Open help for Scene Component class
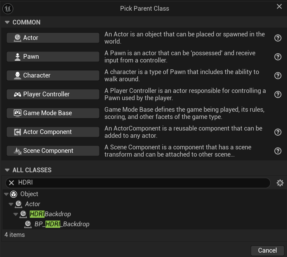The width and height of the screenshot is (287, 257). coord(278,151)
